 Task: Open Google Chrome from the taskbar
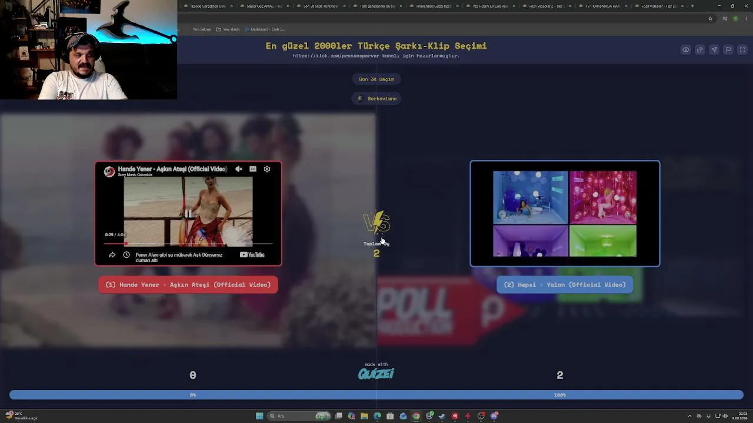416,416
